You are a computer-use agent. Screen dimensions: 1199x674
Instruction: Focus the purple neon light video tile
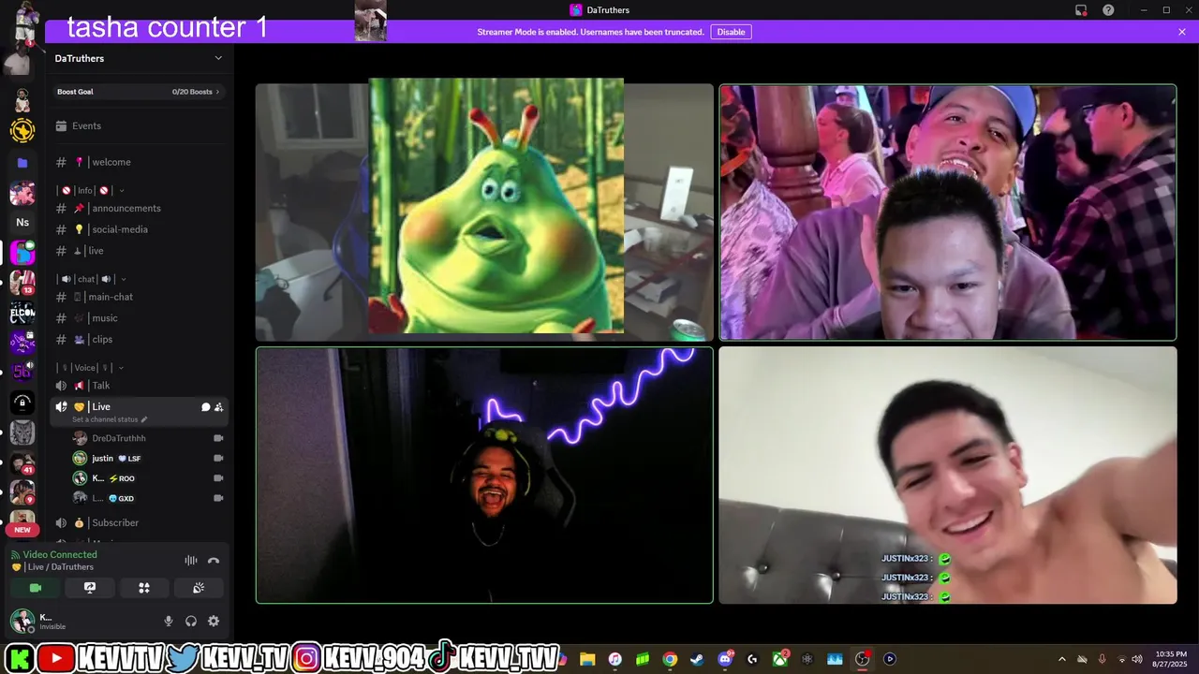point(484,476)
